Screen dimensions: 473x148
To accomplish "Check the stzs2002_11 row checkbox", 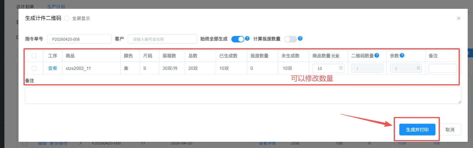I will [34, 68].
